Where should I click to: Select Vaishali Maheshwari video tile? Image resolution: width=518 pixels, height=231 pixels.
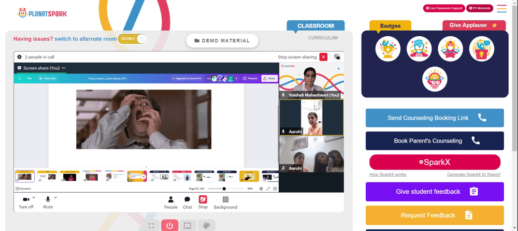point(311,81)
